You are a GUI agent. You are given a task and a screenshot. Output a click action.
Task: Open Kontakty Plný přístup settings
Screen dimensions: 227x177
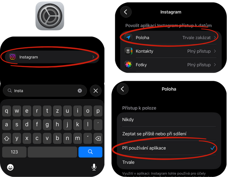click(x=171, y=51)
